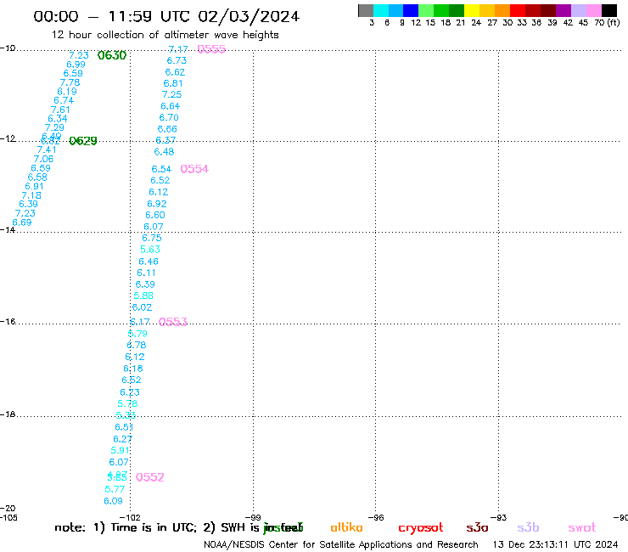Click the wave height value 6.54
628x552 pixels.
pos(161,169)
